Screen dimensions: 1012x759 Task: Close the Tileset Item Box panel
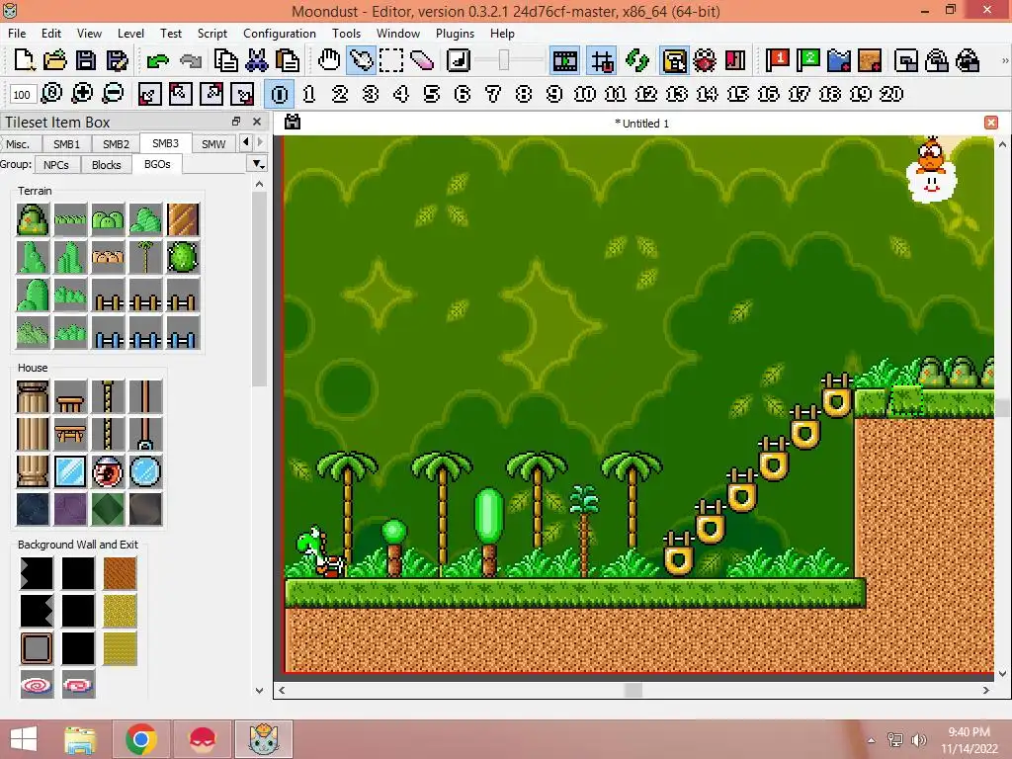click(x=257, y=122)
